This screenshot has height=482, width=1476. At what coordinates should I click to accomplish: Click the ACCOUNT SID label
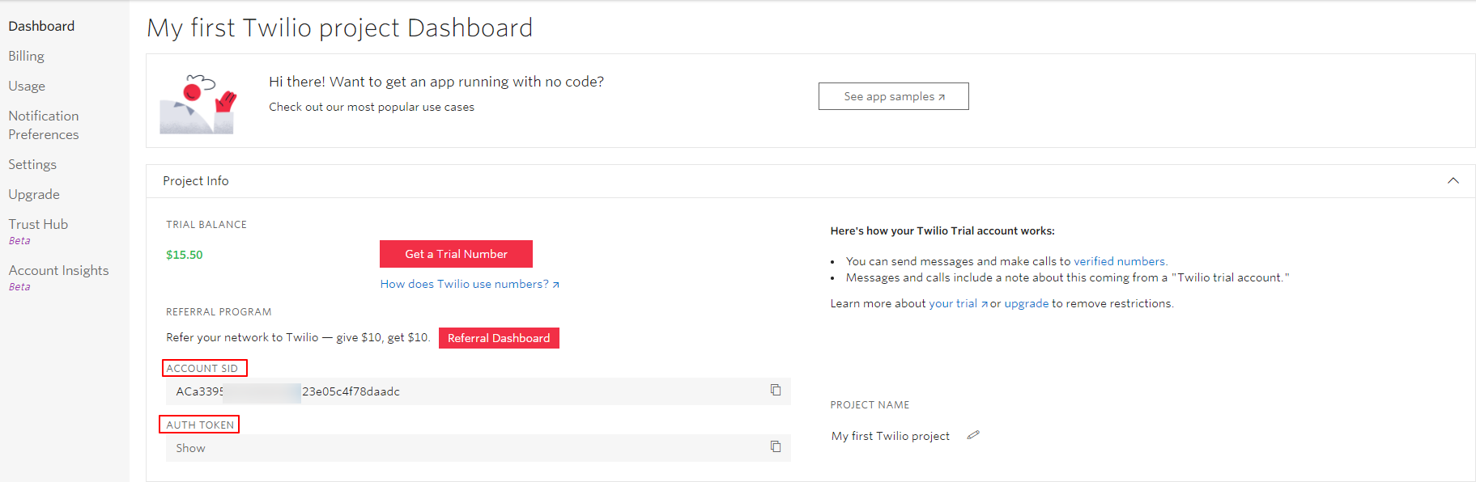(202, 368)
